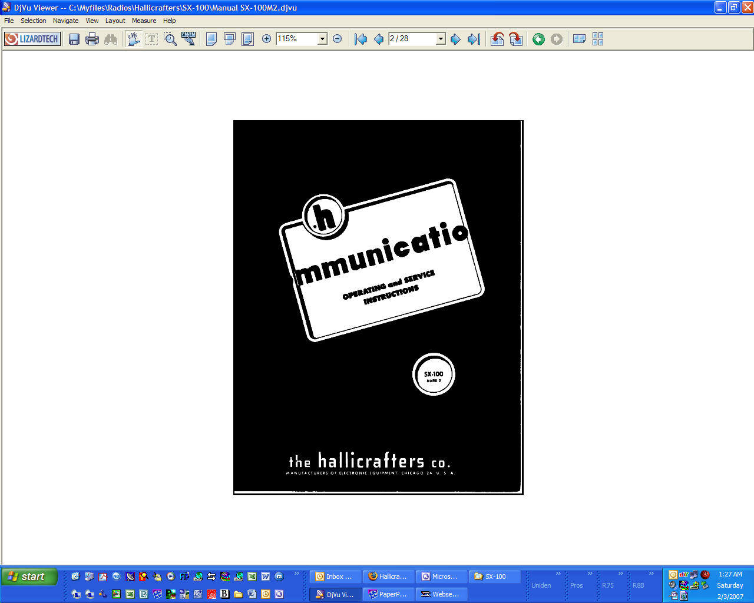Open the Measure menu

coord(144,21)
